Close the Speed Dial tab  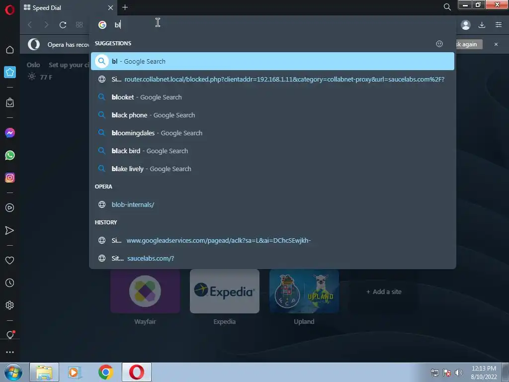coord(110,7)
